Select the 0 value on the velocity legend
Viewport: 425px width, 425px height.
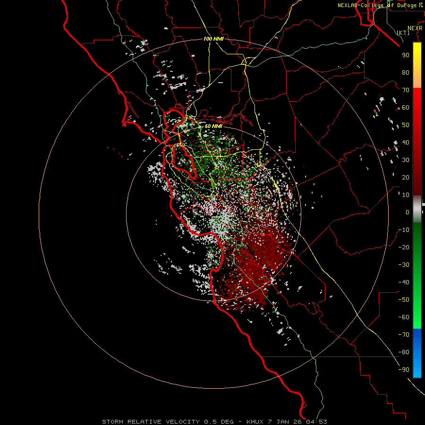[x=408, y=212]
